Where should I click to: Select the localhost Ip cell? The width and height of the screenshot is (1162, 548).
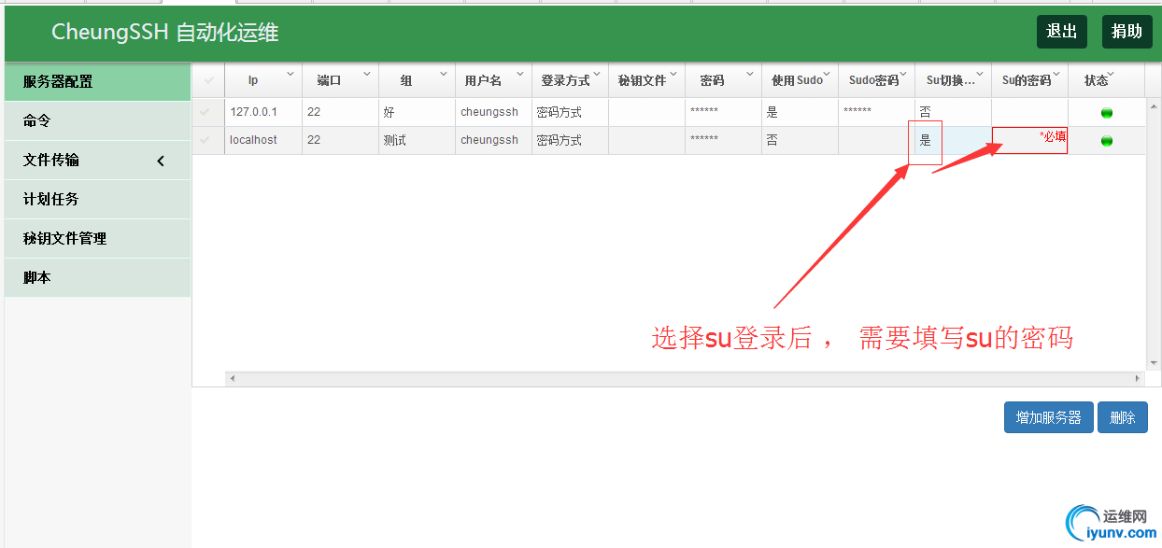tap(263, 140)
